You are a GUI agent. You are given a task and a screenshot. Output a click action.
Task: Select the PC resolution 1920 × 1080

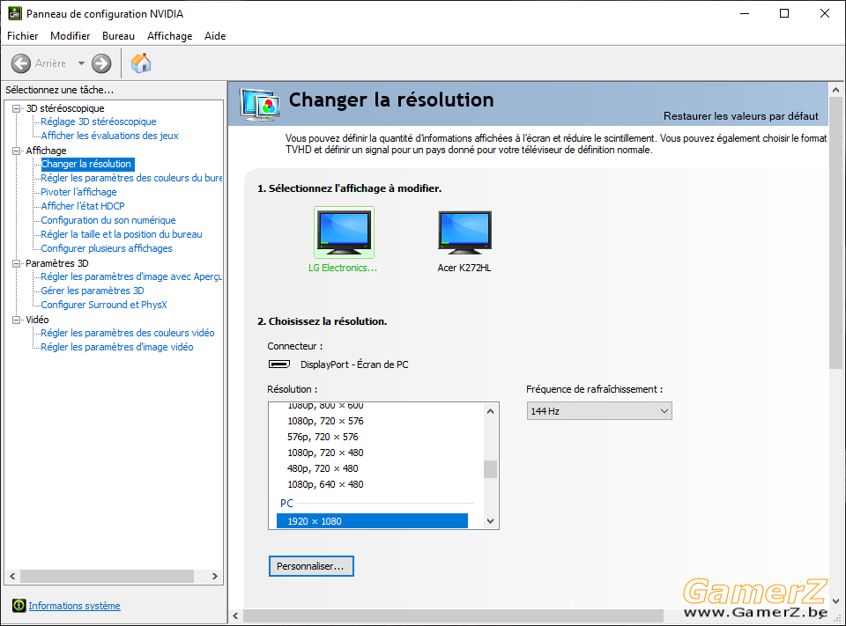(x=372, y=521)
